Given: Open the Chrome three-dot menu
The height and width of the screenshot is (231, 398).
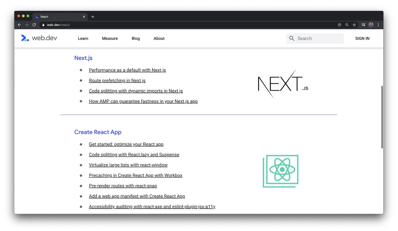Looking at the screenshot, I should [378, 25].
